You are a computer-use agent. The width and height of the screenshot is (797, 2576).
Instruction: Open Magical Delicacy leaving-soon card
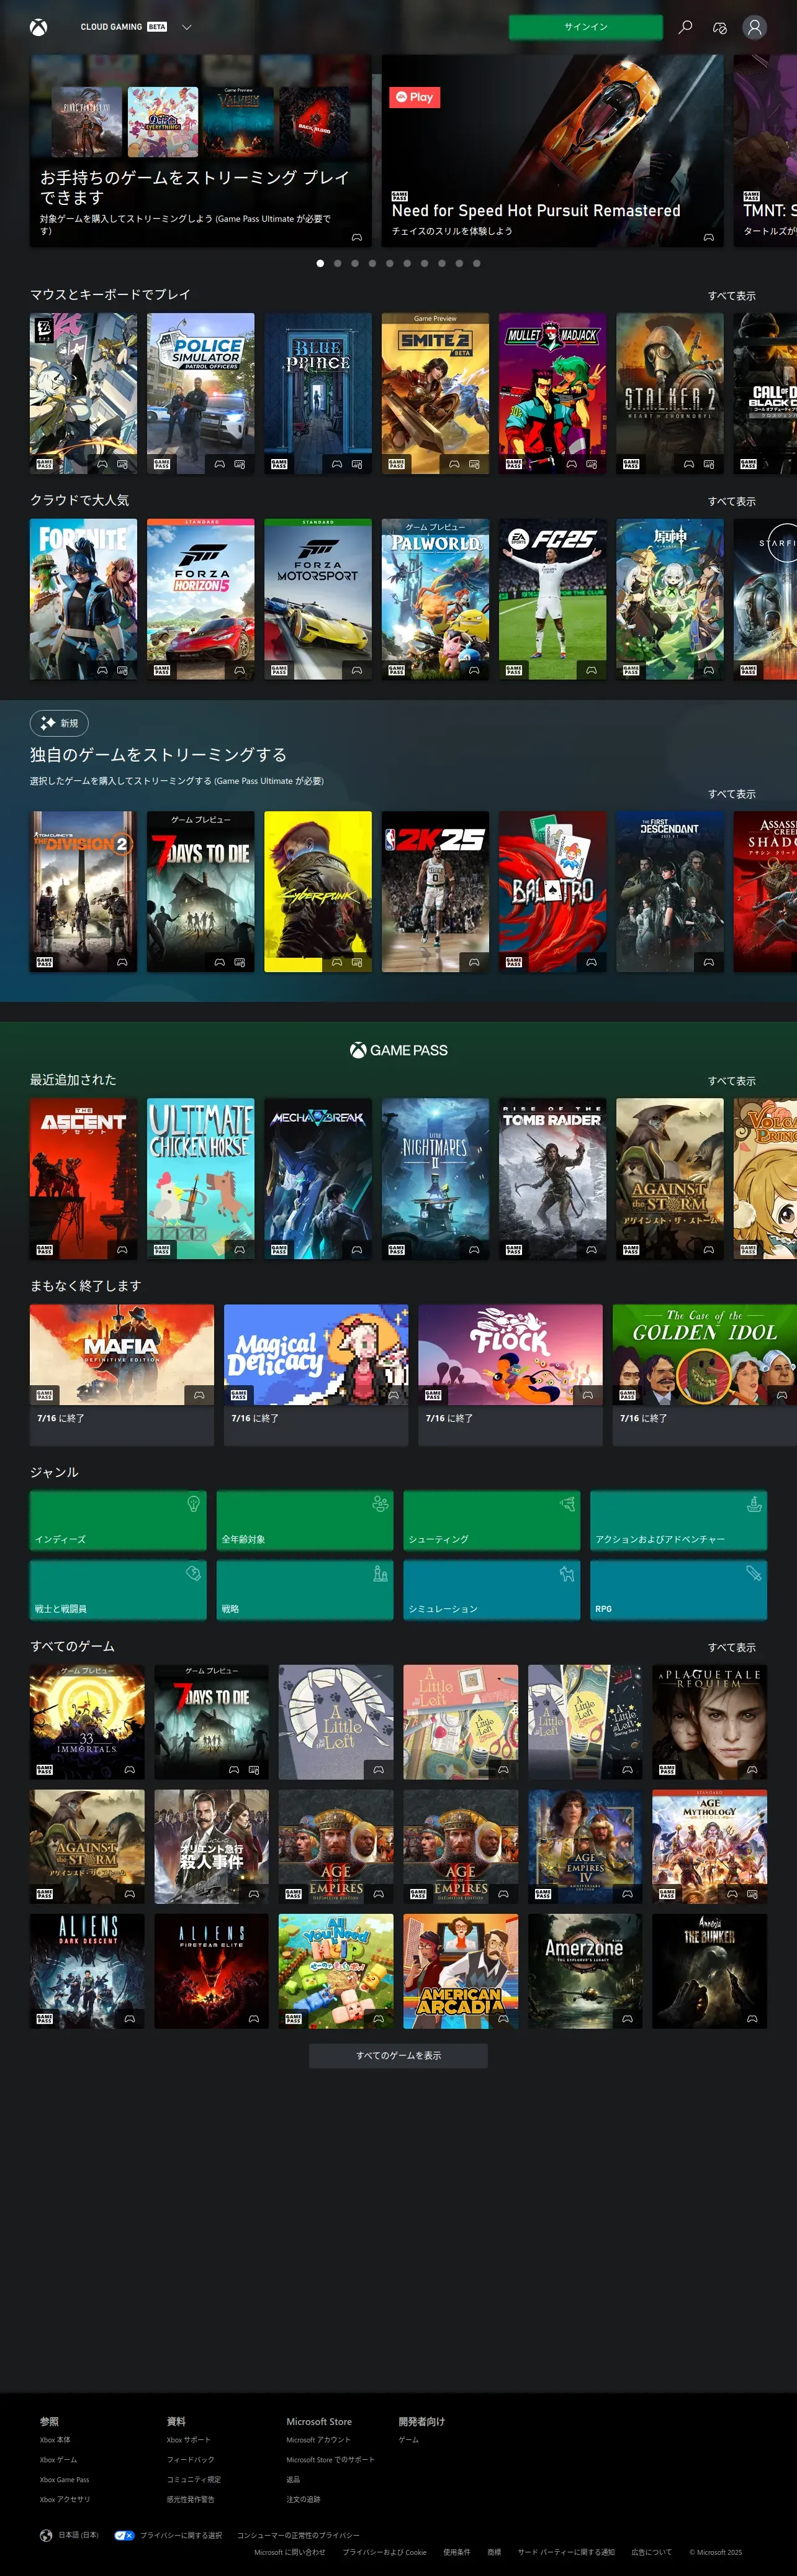[x=315, y=1375]
